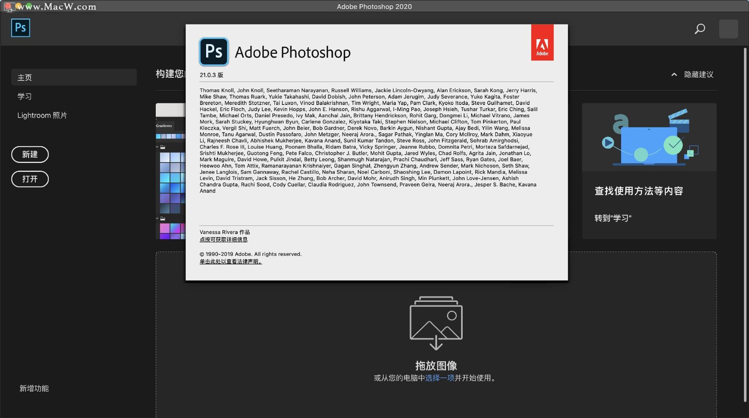Click the vertical scrollbar on the right edge
The height and width of the screenshot is (418, 749).
point(745,224)
